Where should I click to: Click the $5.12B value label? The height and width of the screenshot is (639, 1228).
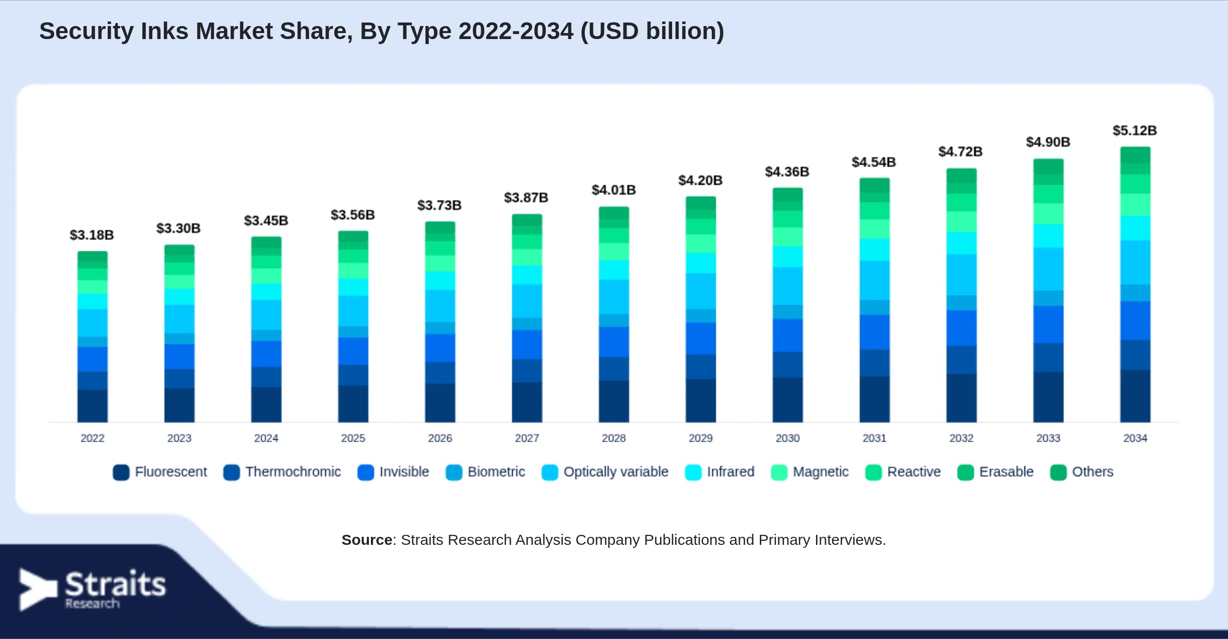[x=1135, y=131]
